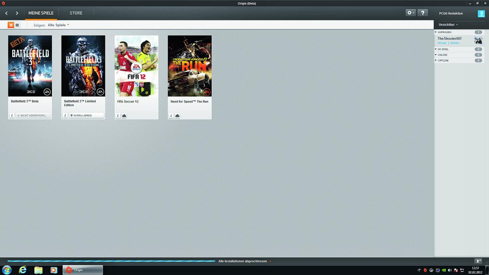Open the Meine Spiele tab
Screen dimensions: 489x275
41,13
